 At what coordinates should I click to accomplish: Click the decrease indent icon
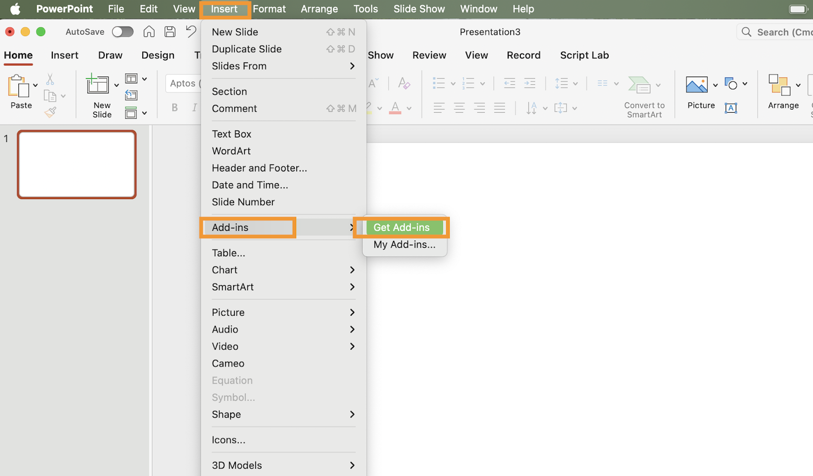(509, 83)
